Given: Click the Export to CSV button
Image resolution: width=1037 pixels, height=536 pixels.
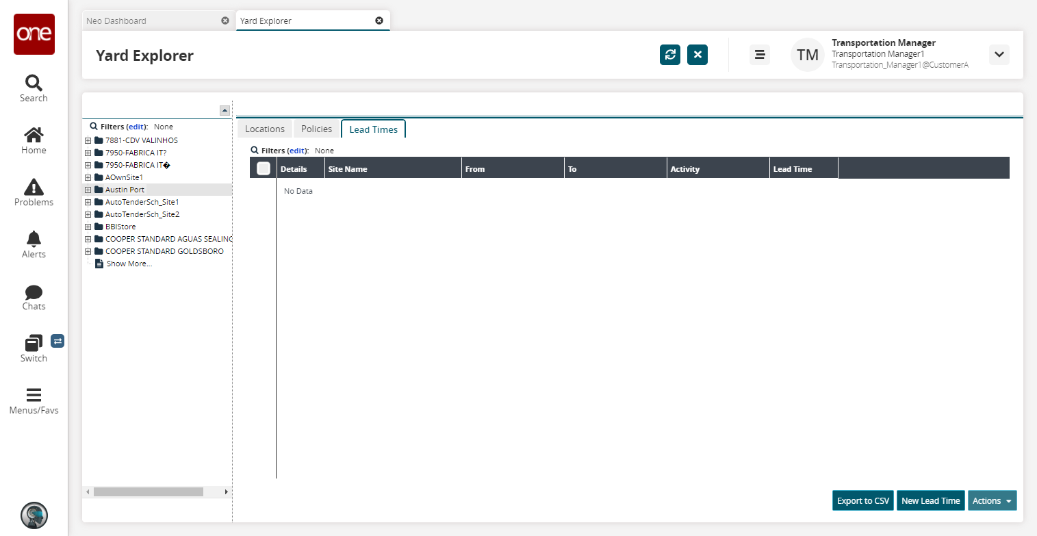Looking at the screenshot, I should (x=862, y=500).
